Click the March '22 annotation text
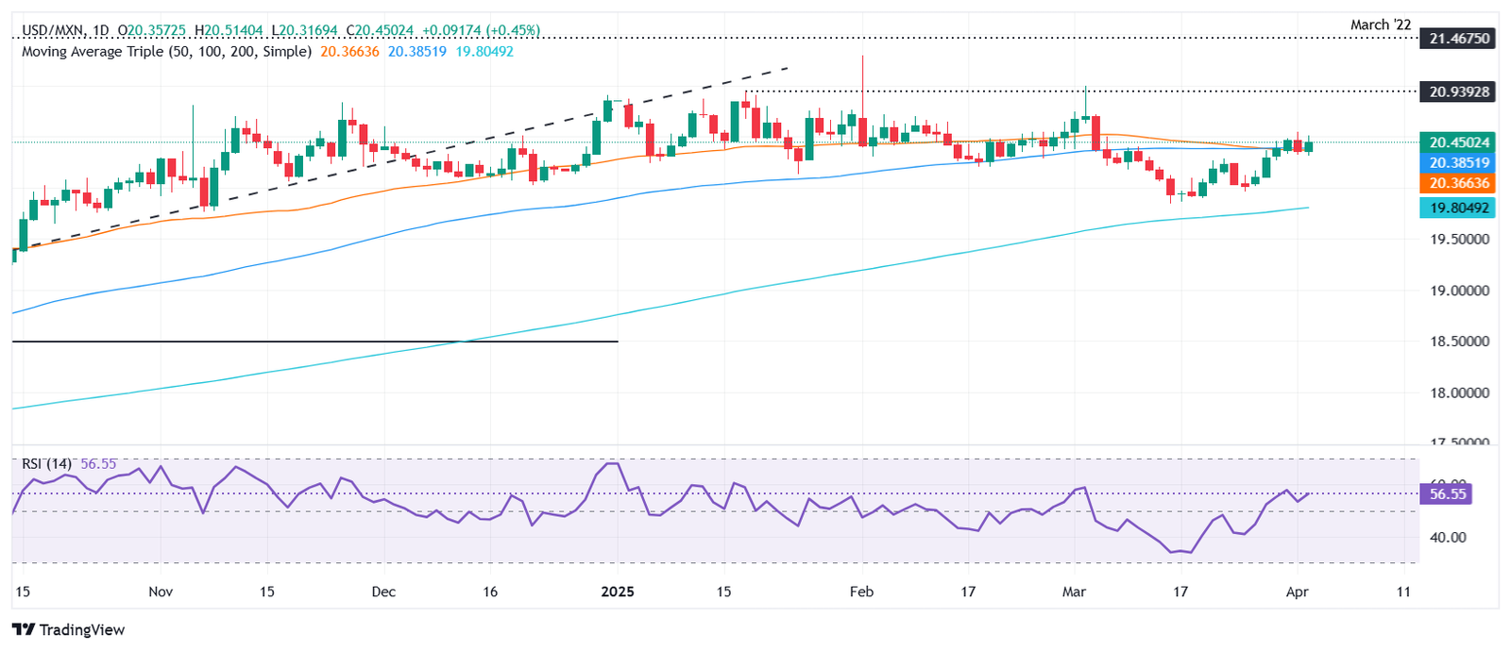Image resolution: width=1511 pixels, height=651 pixels. pos(1380,25)
